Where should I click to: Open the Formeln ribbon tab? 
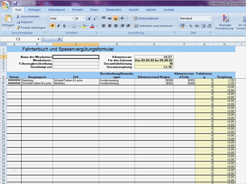(77, 10)
